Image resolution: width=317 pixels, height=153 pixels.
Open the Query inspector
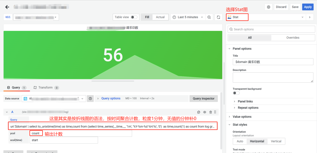pyautogui.click(x=204, y=98)
